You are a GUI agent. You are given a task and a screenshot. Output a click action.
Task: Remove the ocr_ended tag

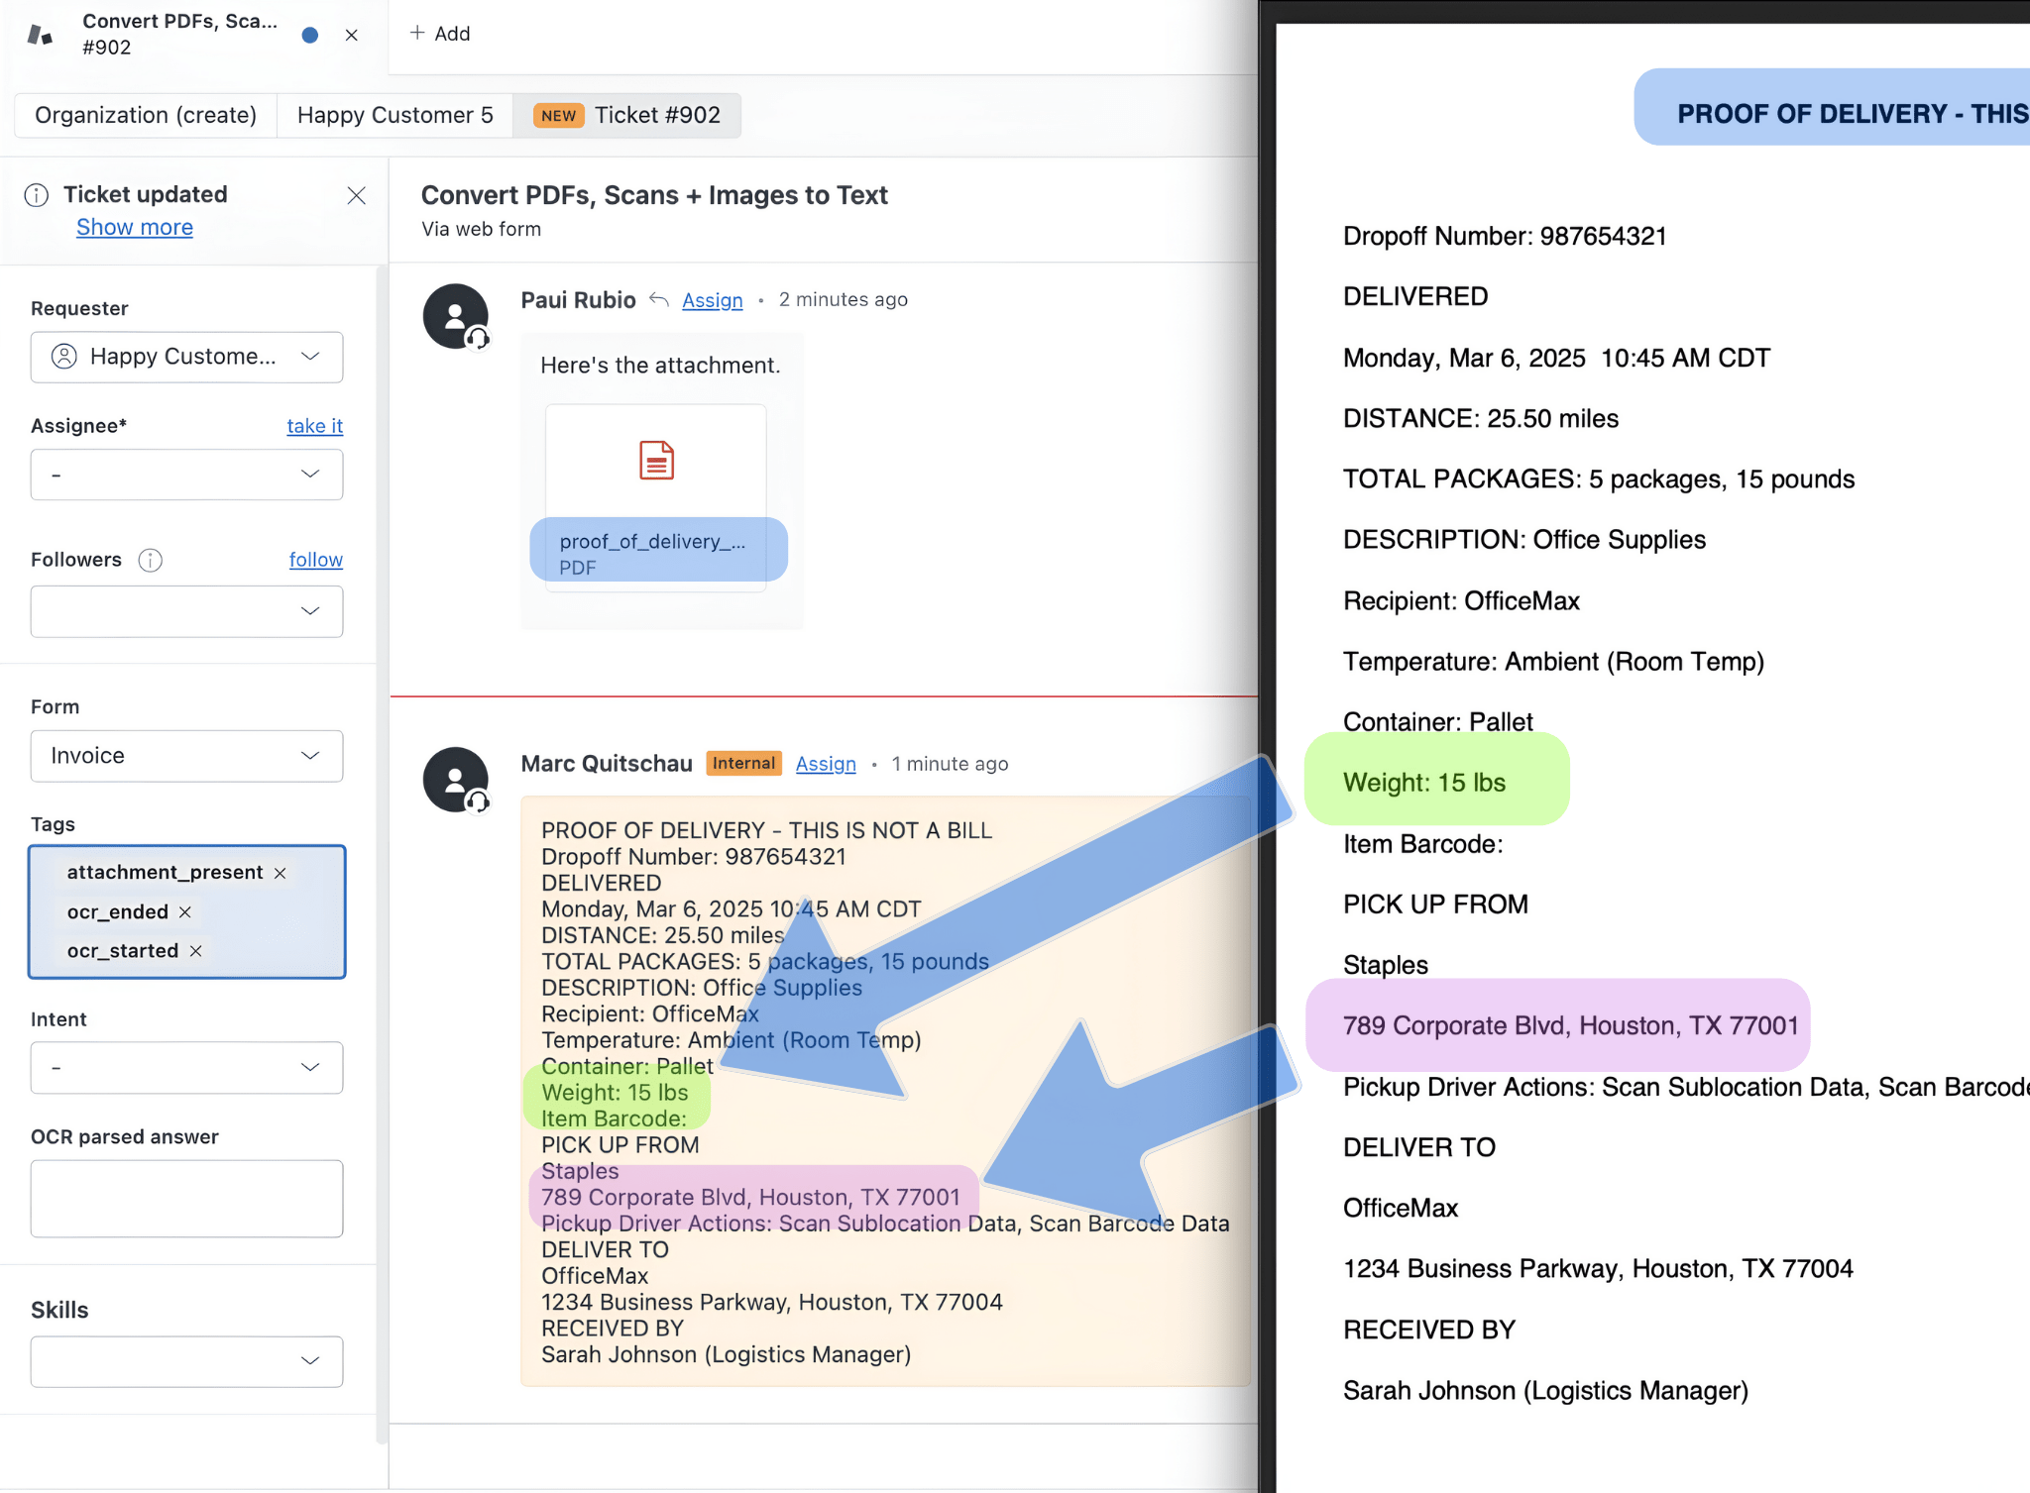pyautogui.click(x=185, y=912)
